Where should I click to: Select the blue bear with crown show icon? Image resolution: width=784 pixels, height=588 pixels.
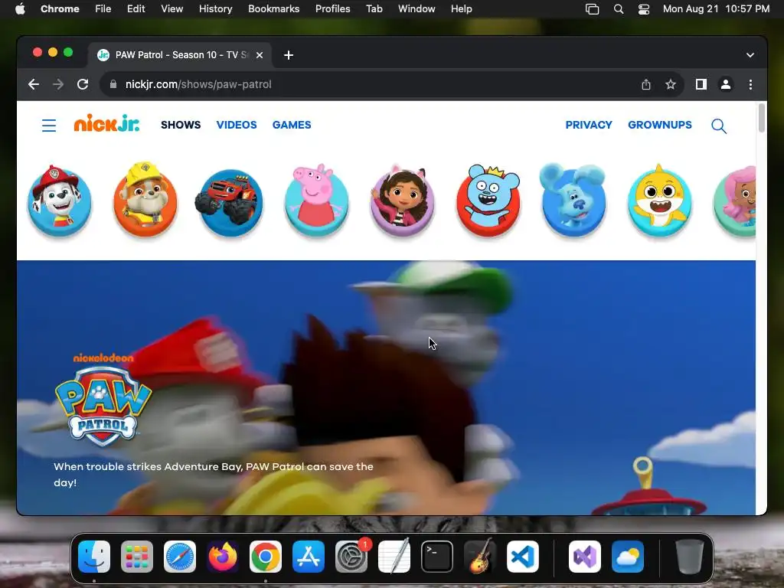488,201
